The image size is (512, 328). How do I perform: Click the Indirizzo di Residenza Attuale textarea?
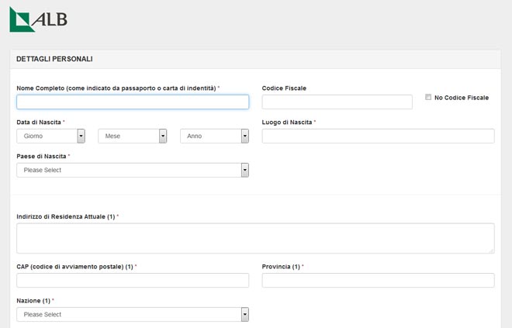(254, 237)
